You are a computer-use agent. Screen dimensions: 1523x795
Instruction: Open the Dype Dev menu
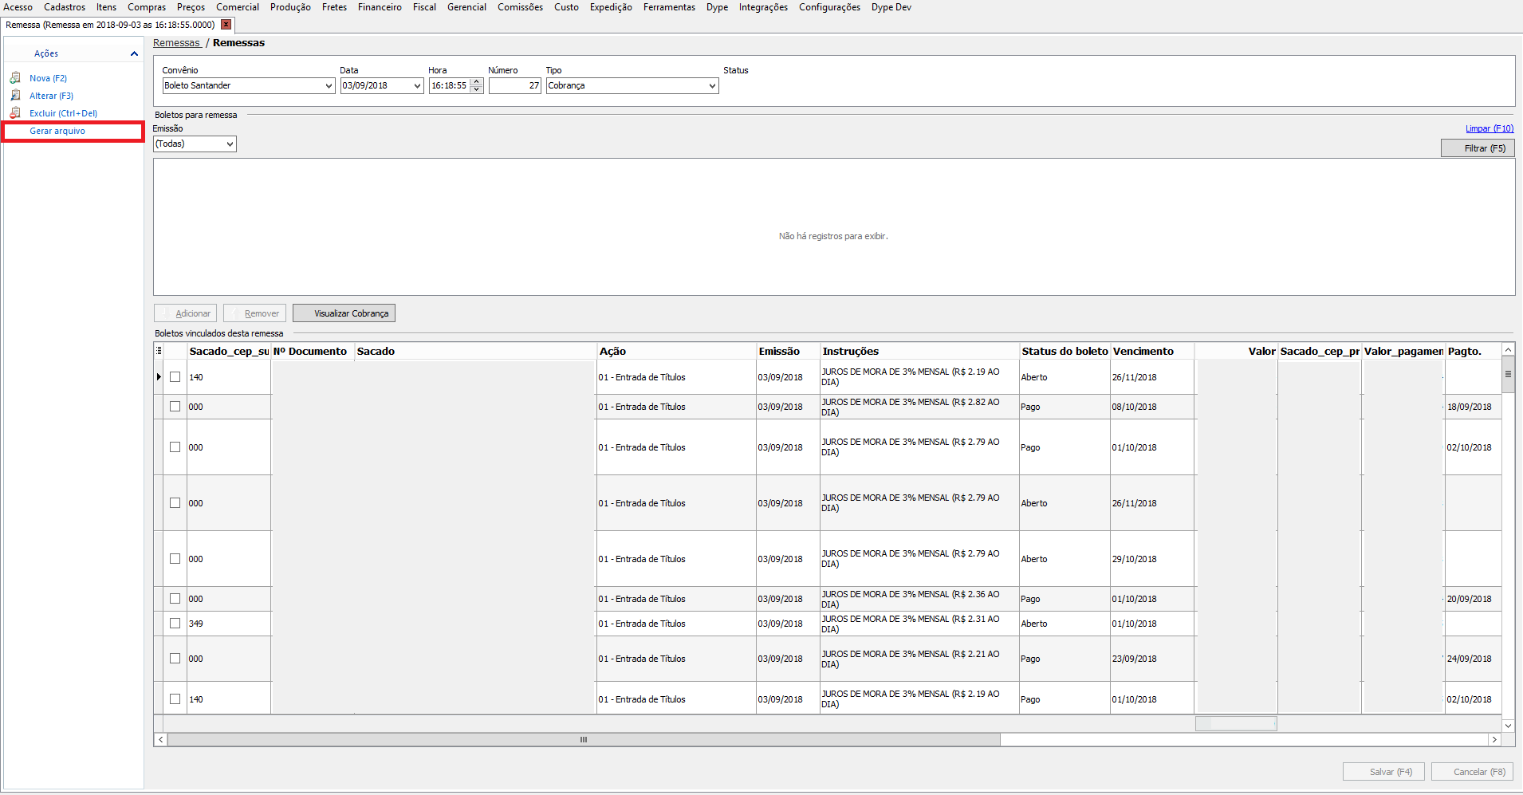pyautogui.click(x=891, y=7)
